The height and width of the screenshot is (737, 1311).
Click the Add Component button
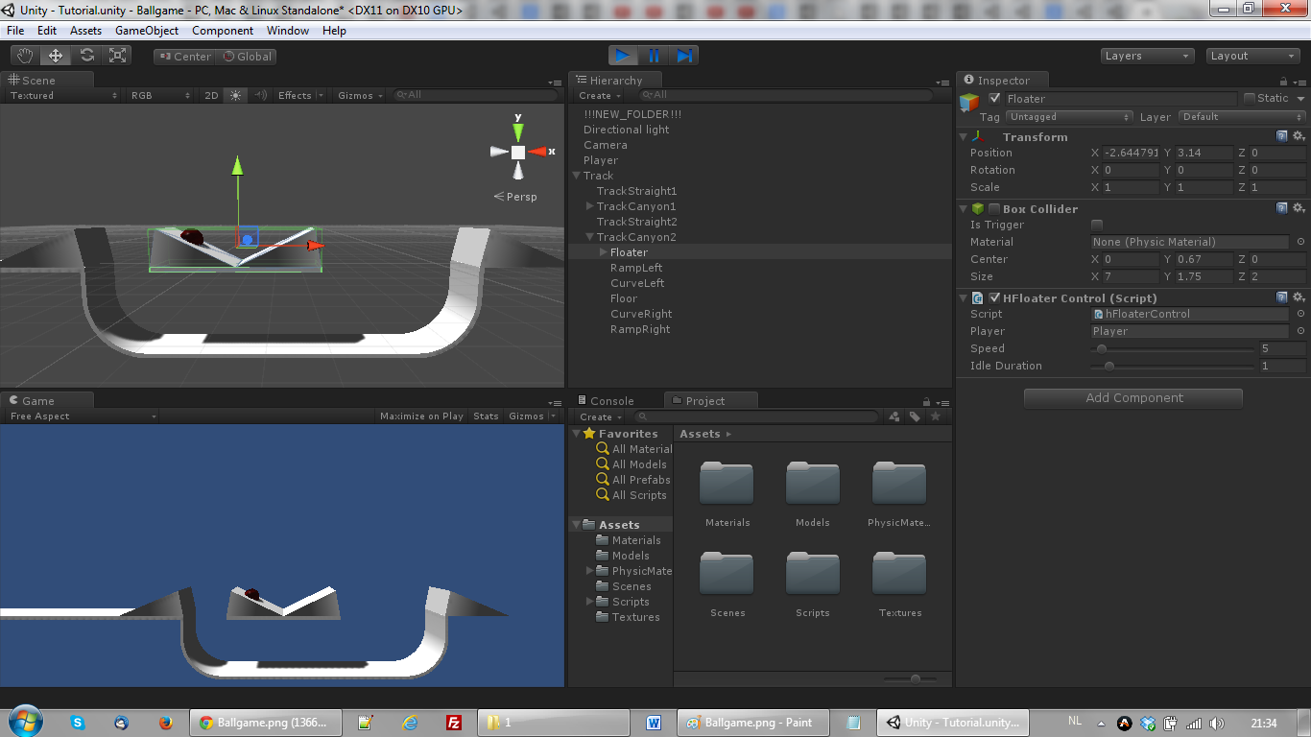coord(1133,398)
